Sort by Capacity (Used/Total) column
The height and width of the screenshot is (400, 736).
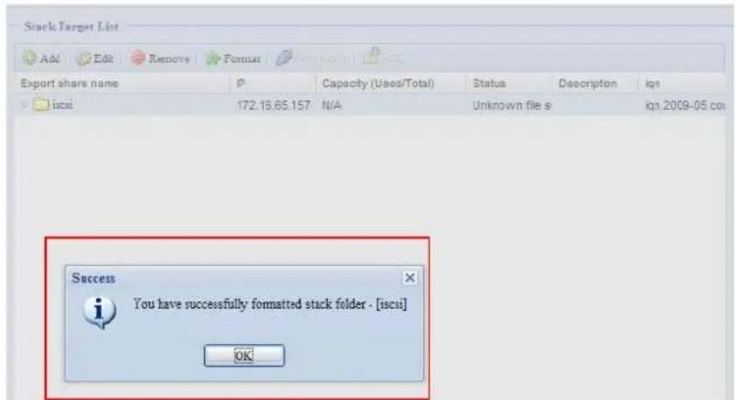pyautogui.click(x=377, y=83)
